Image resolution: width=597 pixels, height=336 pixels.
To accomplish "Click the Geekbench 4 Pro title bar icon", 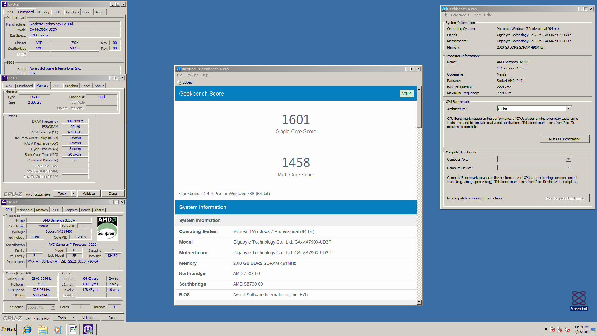I will click(x=444, y=9).
